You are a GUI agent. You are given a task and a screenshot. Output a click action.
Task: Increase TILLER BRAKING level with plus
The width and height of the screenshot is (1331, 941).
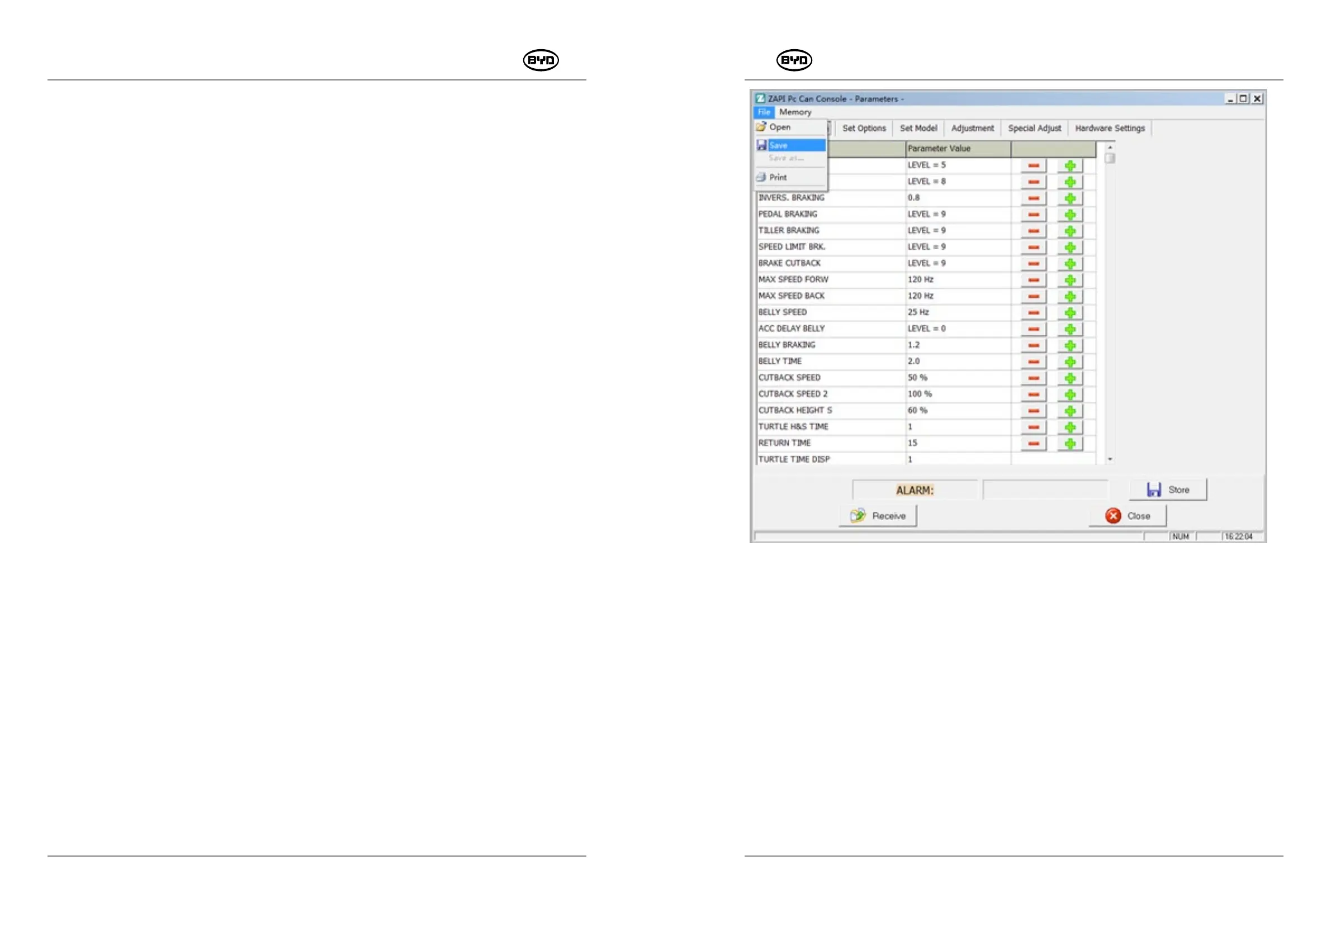[x=1069, y=231]
